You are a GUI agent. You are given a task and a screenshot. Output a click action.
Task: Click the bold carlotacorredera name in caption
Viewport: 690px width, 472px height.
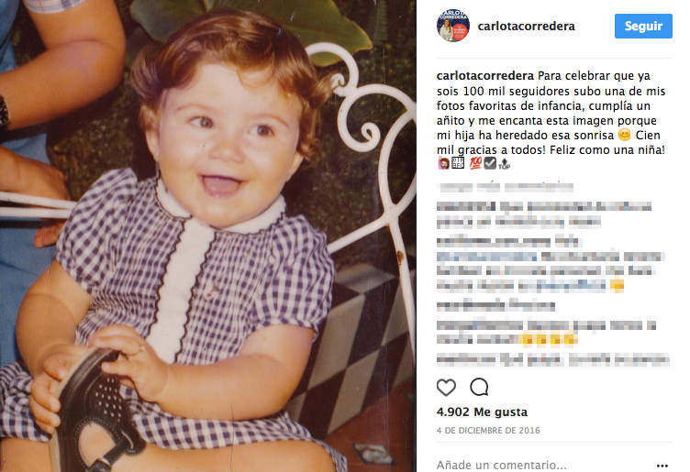point(485,75)
